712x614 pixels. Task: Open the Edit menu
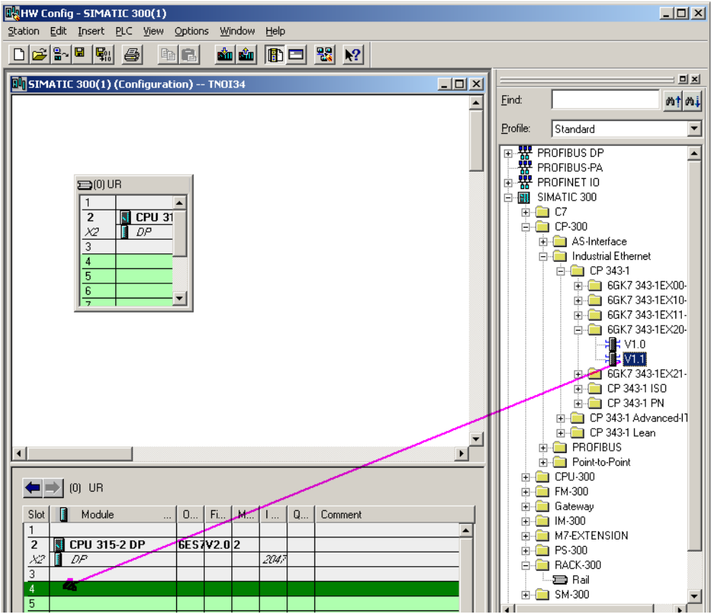[x=58, y=31]
